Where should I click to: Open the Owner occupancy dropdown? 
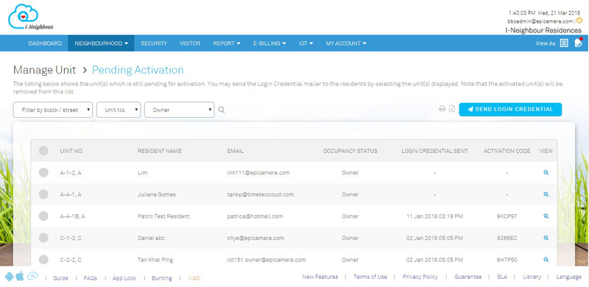(x=179, y=110)
